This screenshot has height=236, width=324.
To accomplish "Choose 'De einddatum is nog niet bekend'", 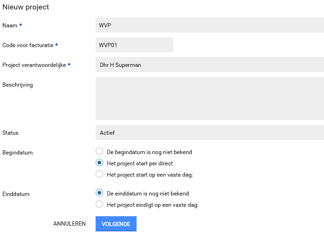I will click(x=99, y=193).
